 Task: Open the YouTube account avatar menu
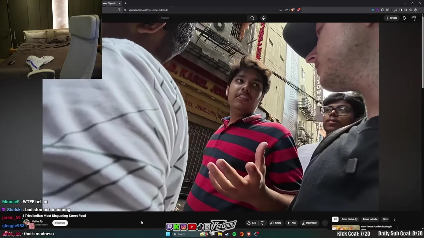point(414,18)
